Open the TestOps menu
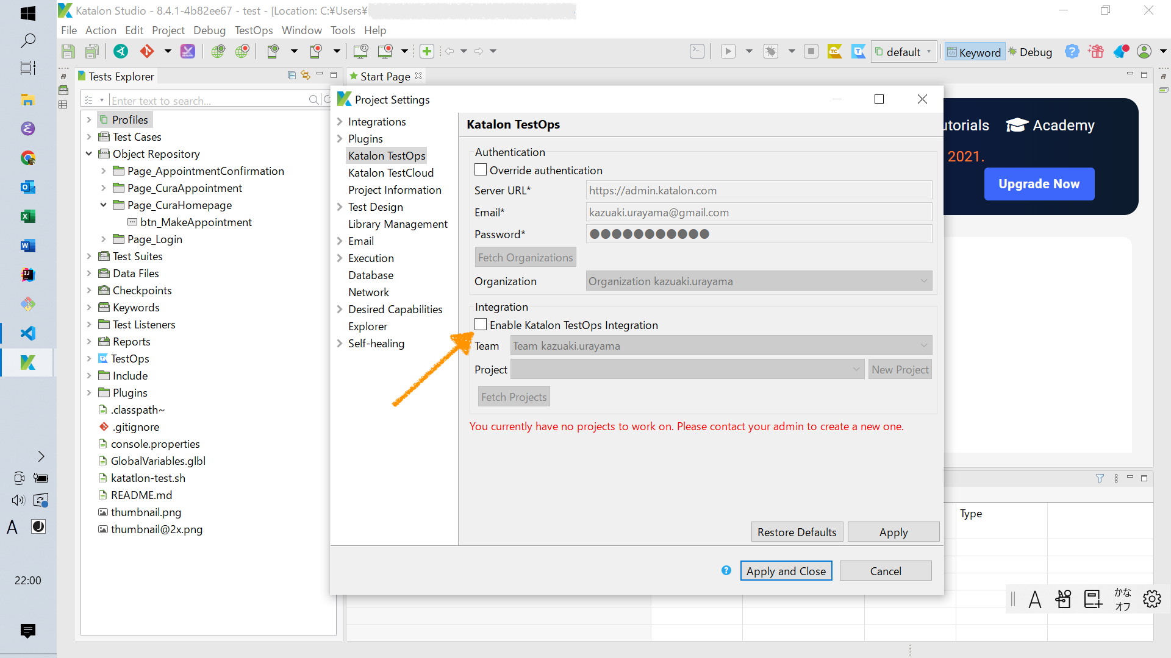 (x=253, y=30)
